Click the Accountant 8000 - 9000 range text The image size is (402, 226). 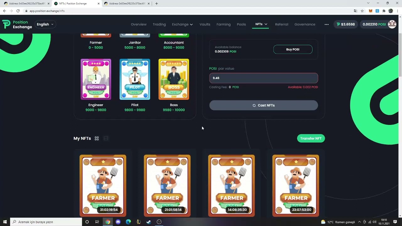tap(174, 48)
